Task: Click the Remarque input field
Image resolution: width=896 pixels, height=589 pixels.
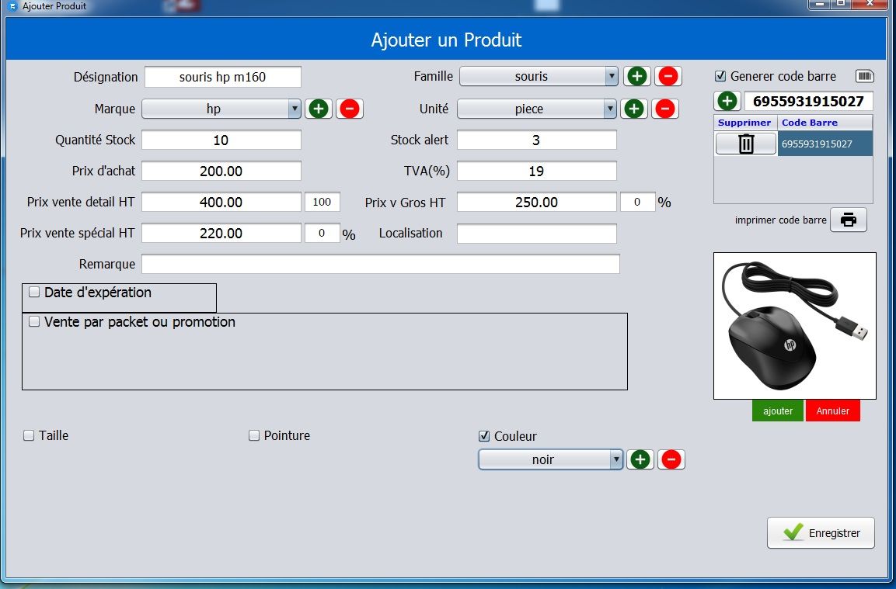Action: (381, 264)
